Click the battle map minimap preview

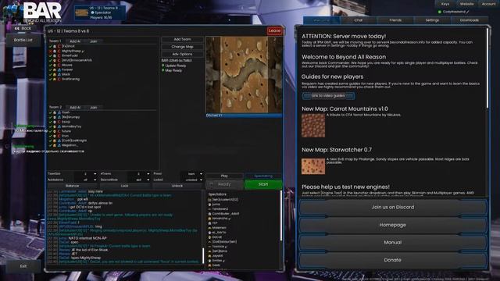(244, 75)
